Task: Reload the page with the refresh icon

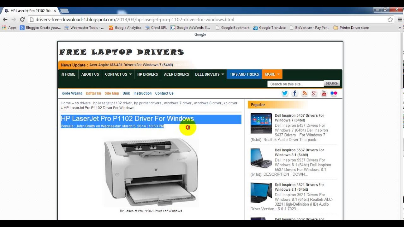Action: (22, 20)
